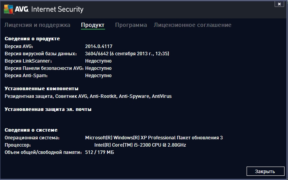This screenshot has width=288, height=180.
Task: Click the Intel Core i5-2300 processor value
Action: click(x=140, y=145)
